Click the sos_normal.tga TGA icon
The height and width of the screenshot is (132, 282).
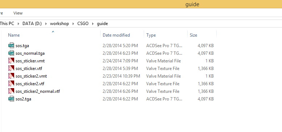click(11, 53)
